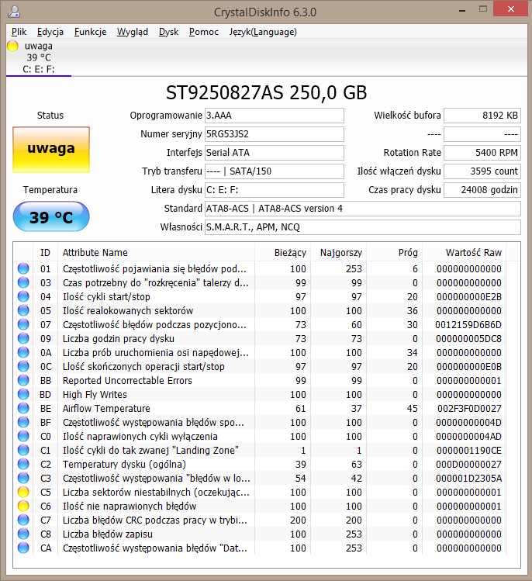Click blue status icon for High Fly Writes
Screen dimensions: 532x581
24,395
